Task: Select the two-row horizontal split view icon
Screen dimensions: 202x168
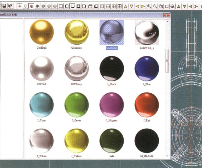Action: coord(108,6)
